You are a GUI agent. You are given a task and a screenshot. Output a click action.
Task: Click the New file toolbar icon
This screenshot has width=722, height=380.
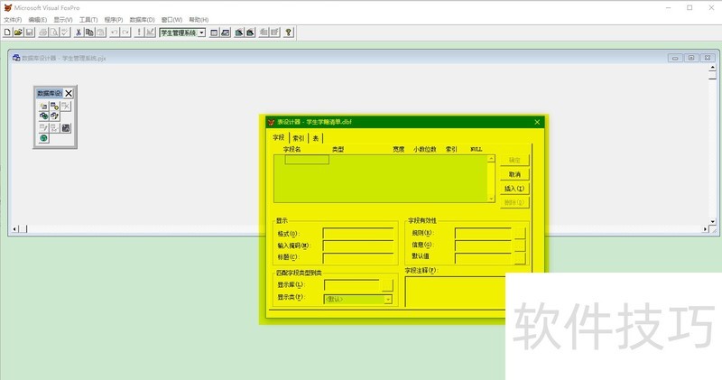point(7,32)
